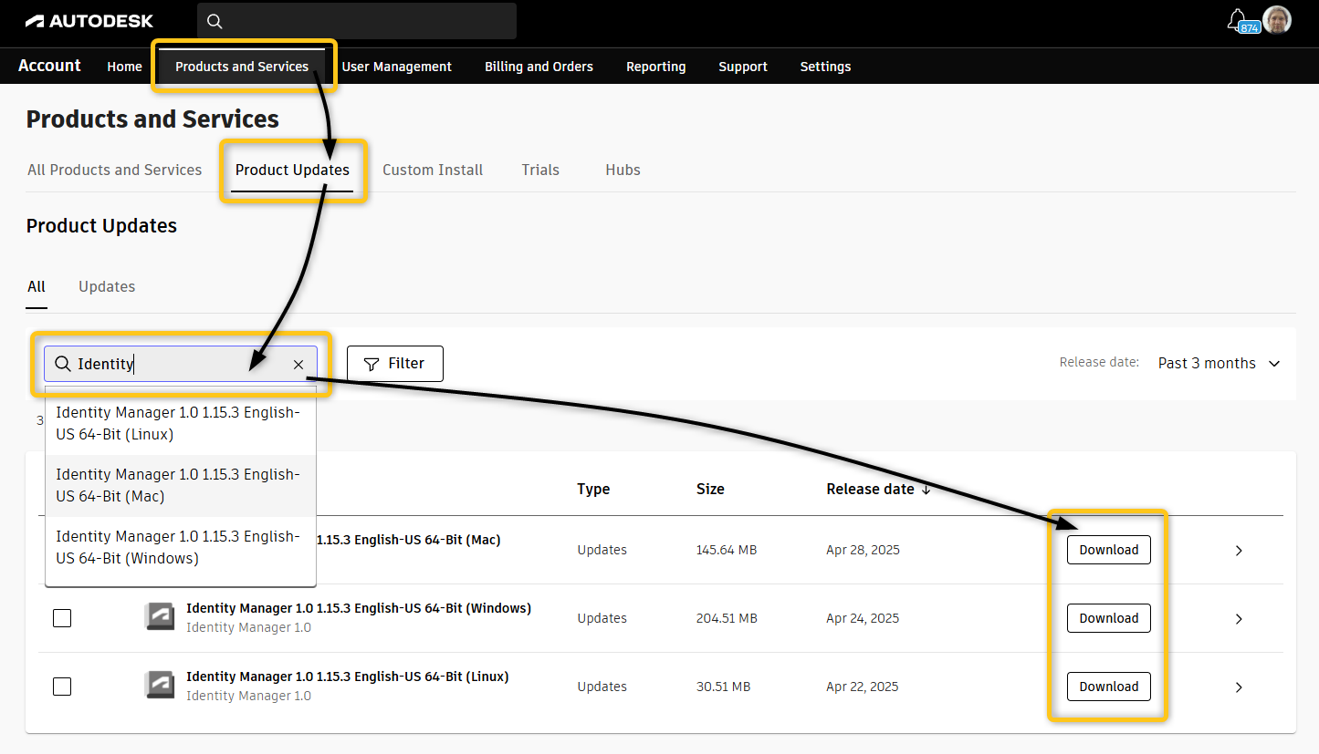Switch to the Updates tab
Screen dimensions: 1319x754
(x=106, y=285)
